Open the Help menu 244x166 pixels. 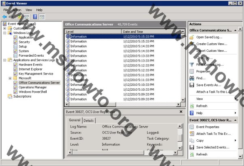point(39,10)
